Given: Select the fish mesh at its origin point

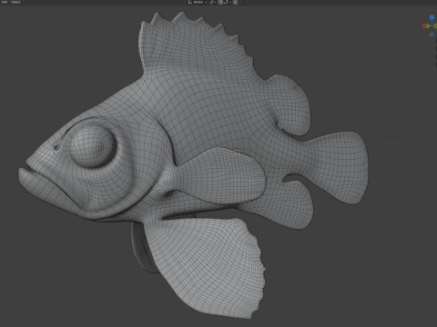Looking at the screenshot, I should tap(237, 153).
